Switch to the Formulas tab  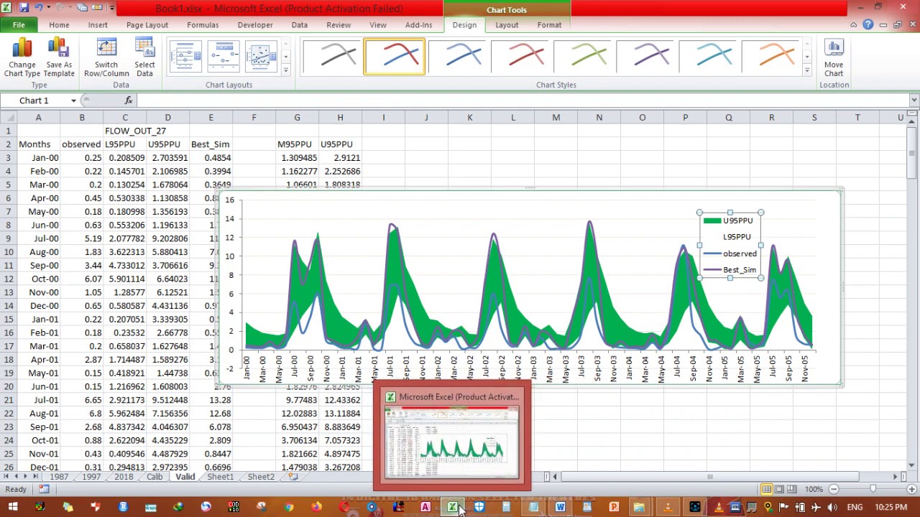click(203, 25)
